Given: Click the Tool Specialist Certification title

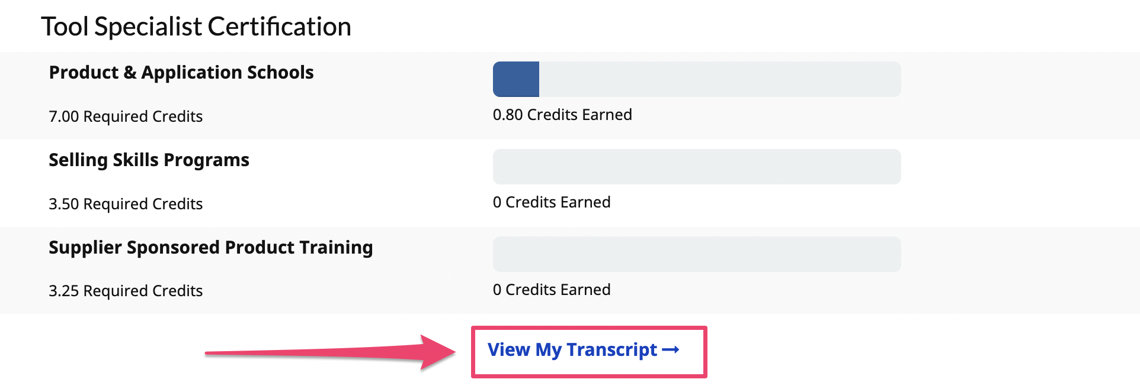Looking at the screenshot, I should (196, 27).
